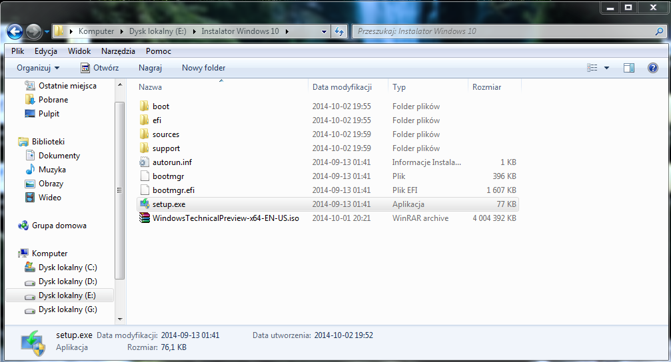Image resolution: width=671 pixels, height=362 pixels.
Task: Select the boot folder icon
Action: tap(145, 106)
